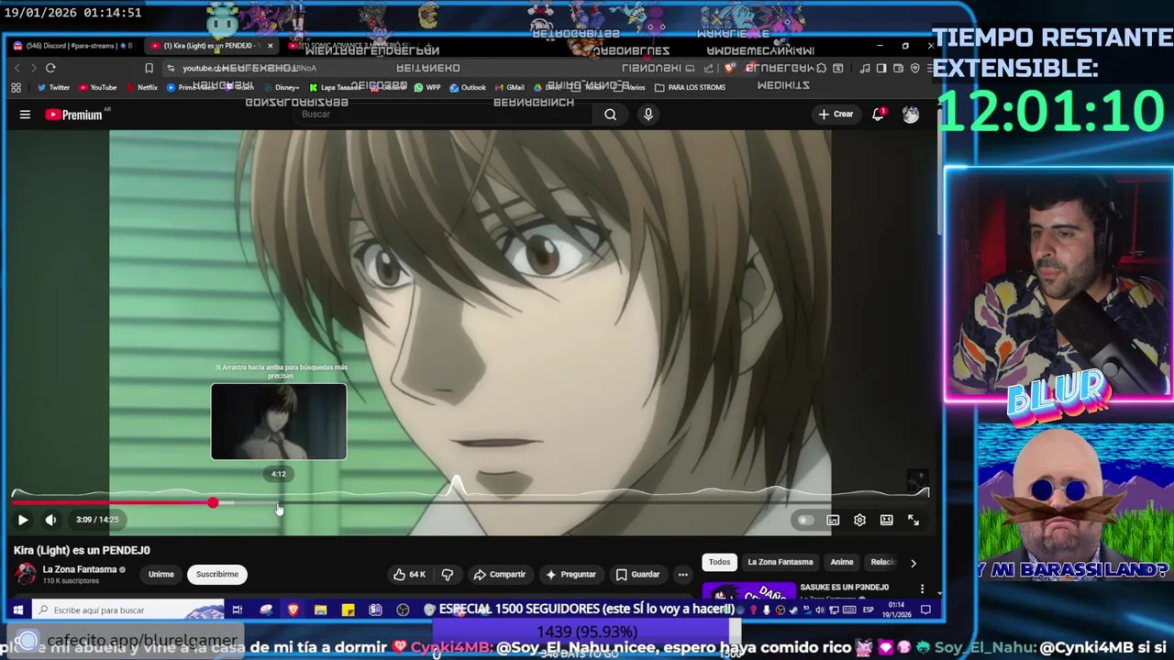Open Task View on the taskbar

pos(237,610)
